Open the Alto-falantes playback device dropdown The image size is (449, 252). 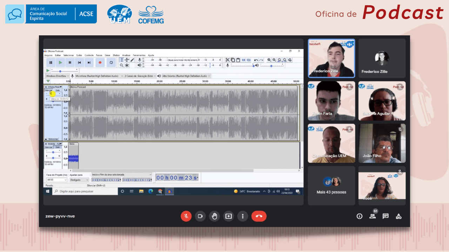click(186, 76)
